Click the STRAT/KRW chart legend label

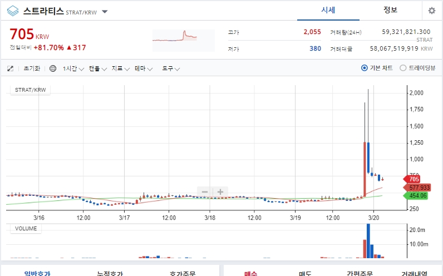[x=30, y=90]
